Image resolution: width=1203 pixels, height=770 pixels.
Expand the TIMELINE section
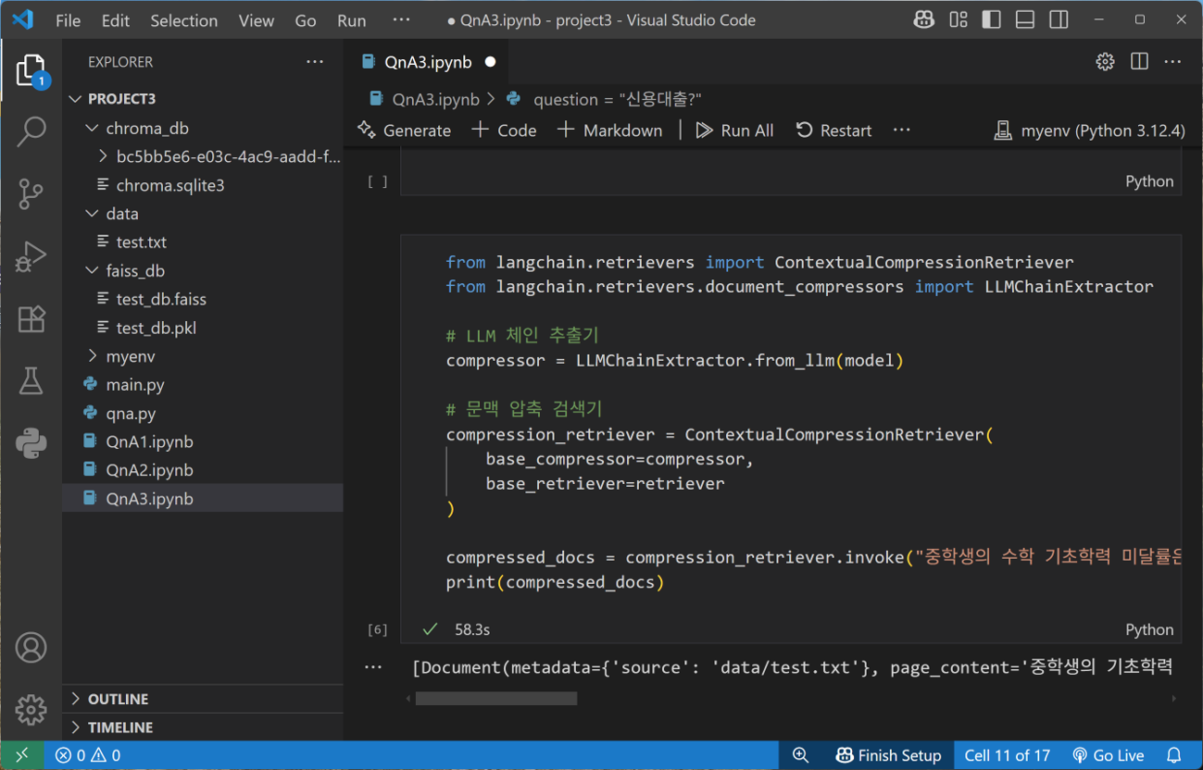[x=204, y=727]
